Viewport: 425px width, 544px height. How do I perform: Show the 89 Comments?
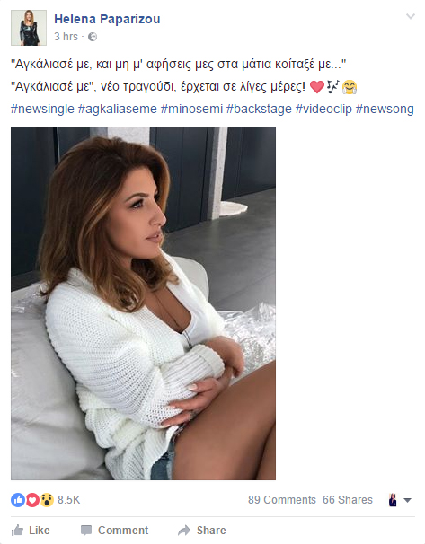point(282,500)
